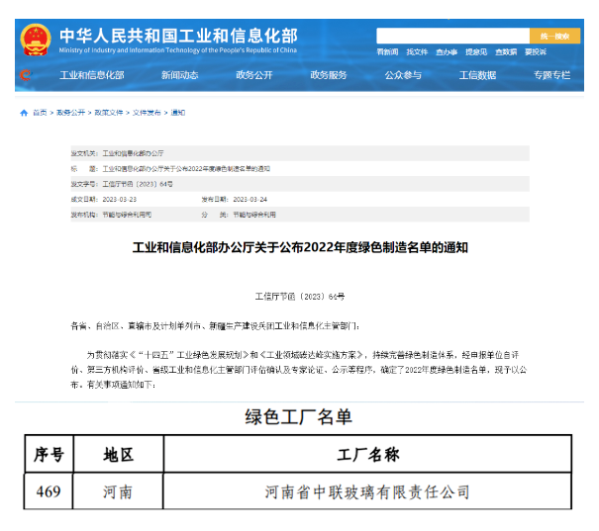
Task: Click 发文机关 value 工业和信息化部办公厅
Action: (x=133, y=153)
